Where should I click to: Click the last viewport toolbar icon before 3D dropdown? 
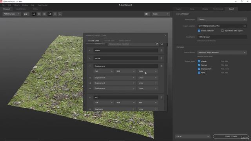[x=60, y=14]
